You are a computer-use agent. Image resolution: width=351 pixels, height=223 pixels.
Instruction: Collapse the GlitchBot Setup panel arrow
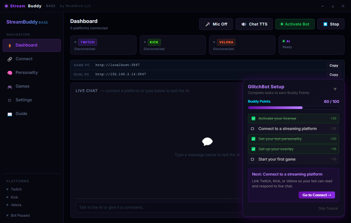335,89
